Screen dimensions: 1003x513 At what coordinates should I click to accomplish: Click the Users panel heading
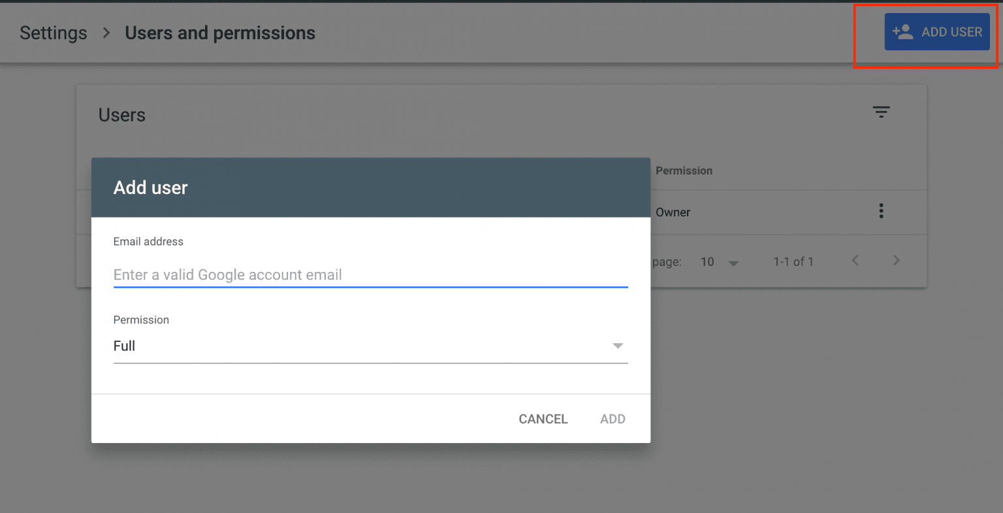[121, 114]
